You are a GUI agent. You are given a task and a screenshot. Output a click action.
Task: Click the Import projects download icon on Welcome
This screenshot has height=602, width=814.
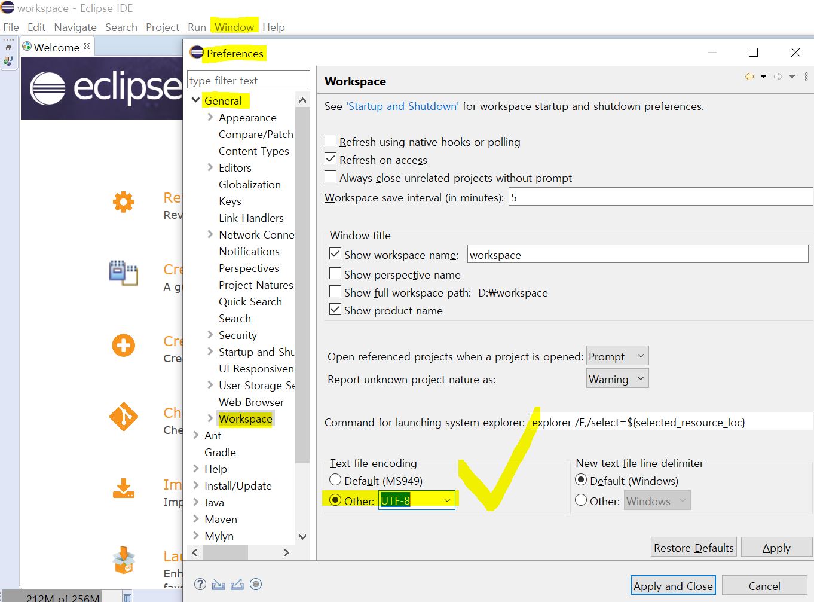coord(124,488)
